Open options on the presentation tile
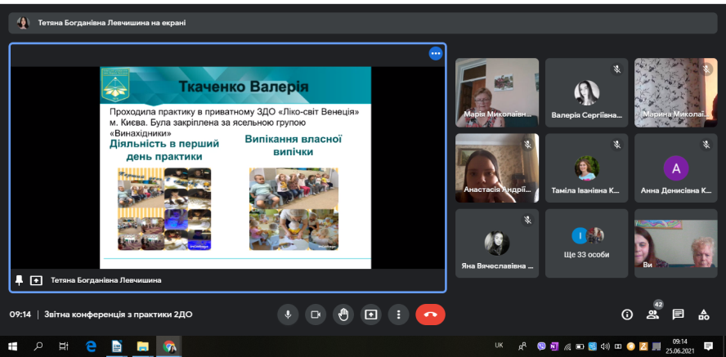 (436, 53)
